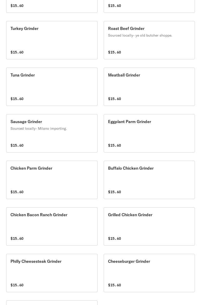201x305 pixels.
Task: Choose the Grilled Chicken Grinder item
Action: pos(149,226)
